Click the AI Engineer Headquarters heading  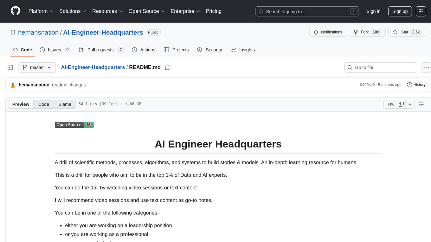(218, 144)
